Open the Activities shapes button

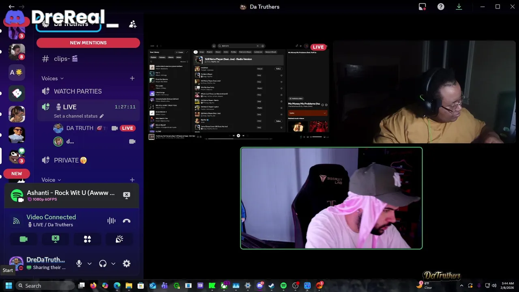tap(87, 239)
